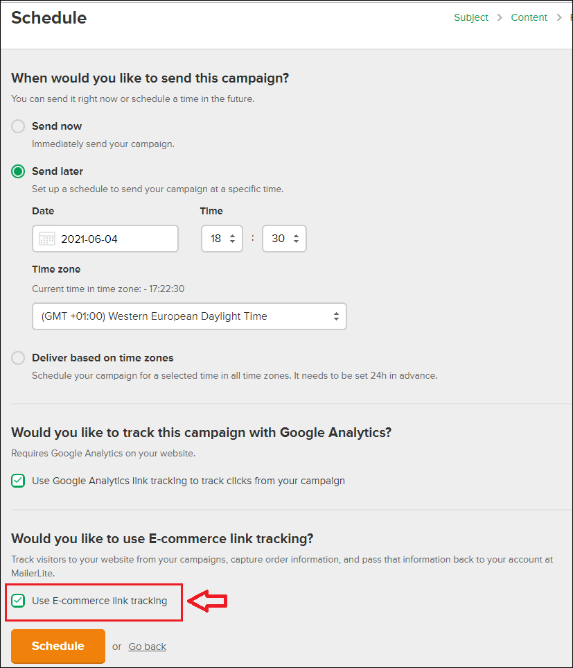Select the Send later radio option
This screenshot has height=668, width=573.
(18, 171)
